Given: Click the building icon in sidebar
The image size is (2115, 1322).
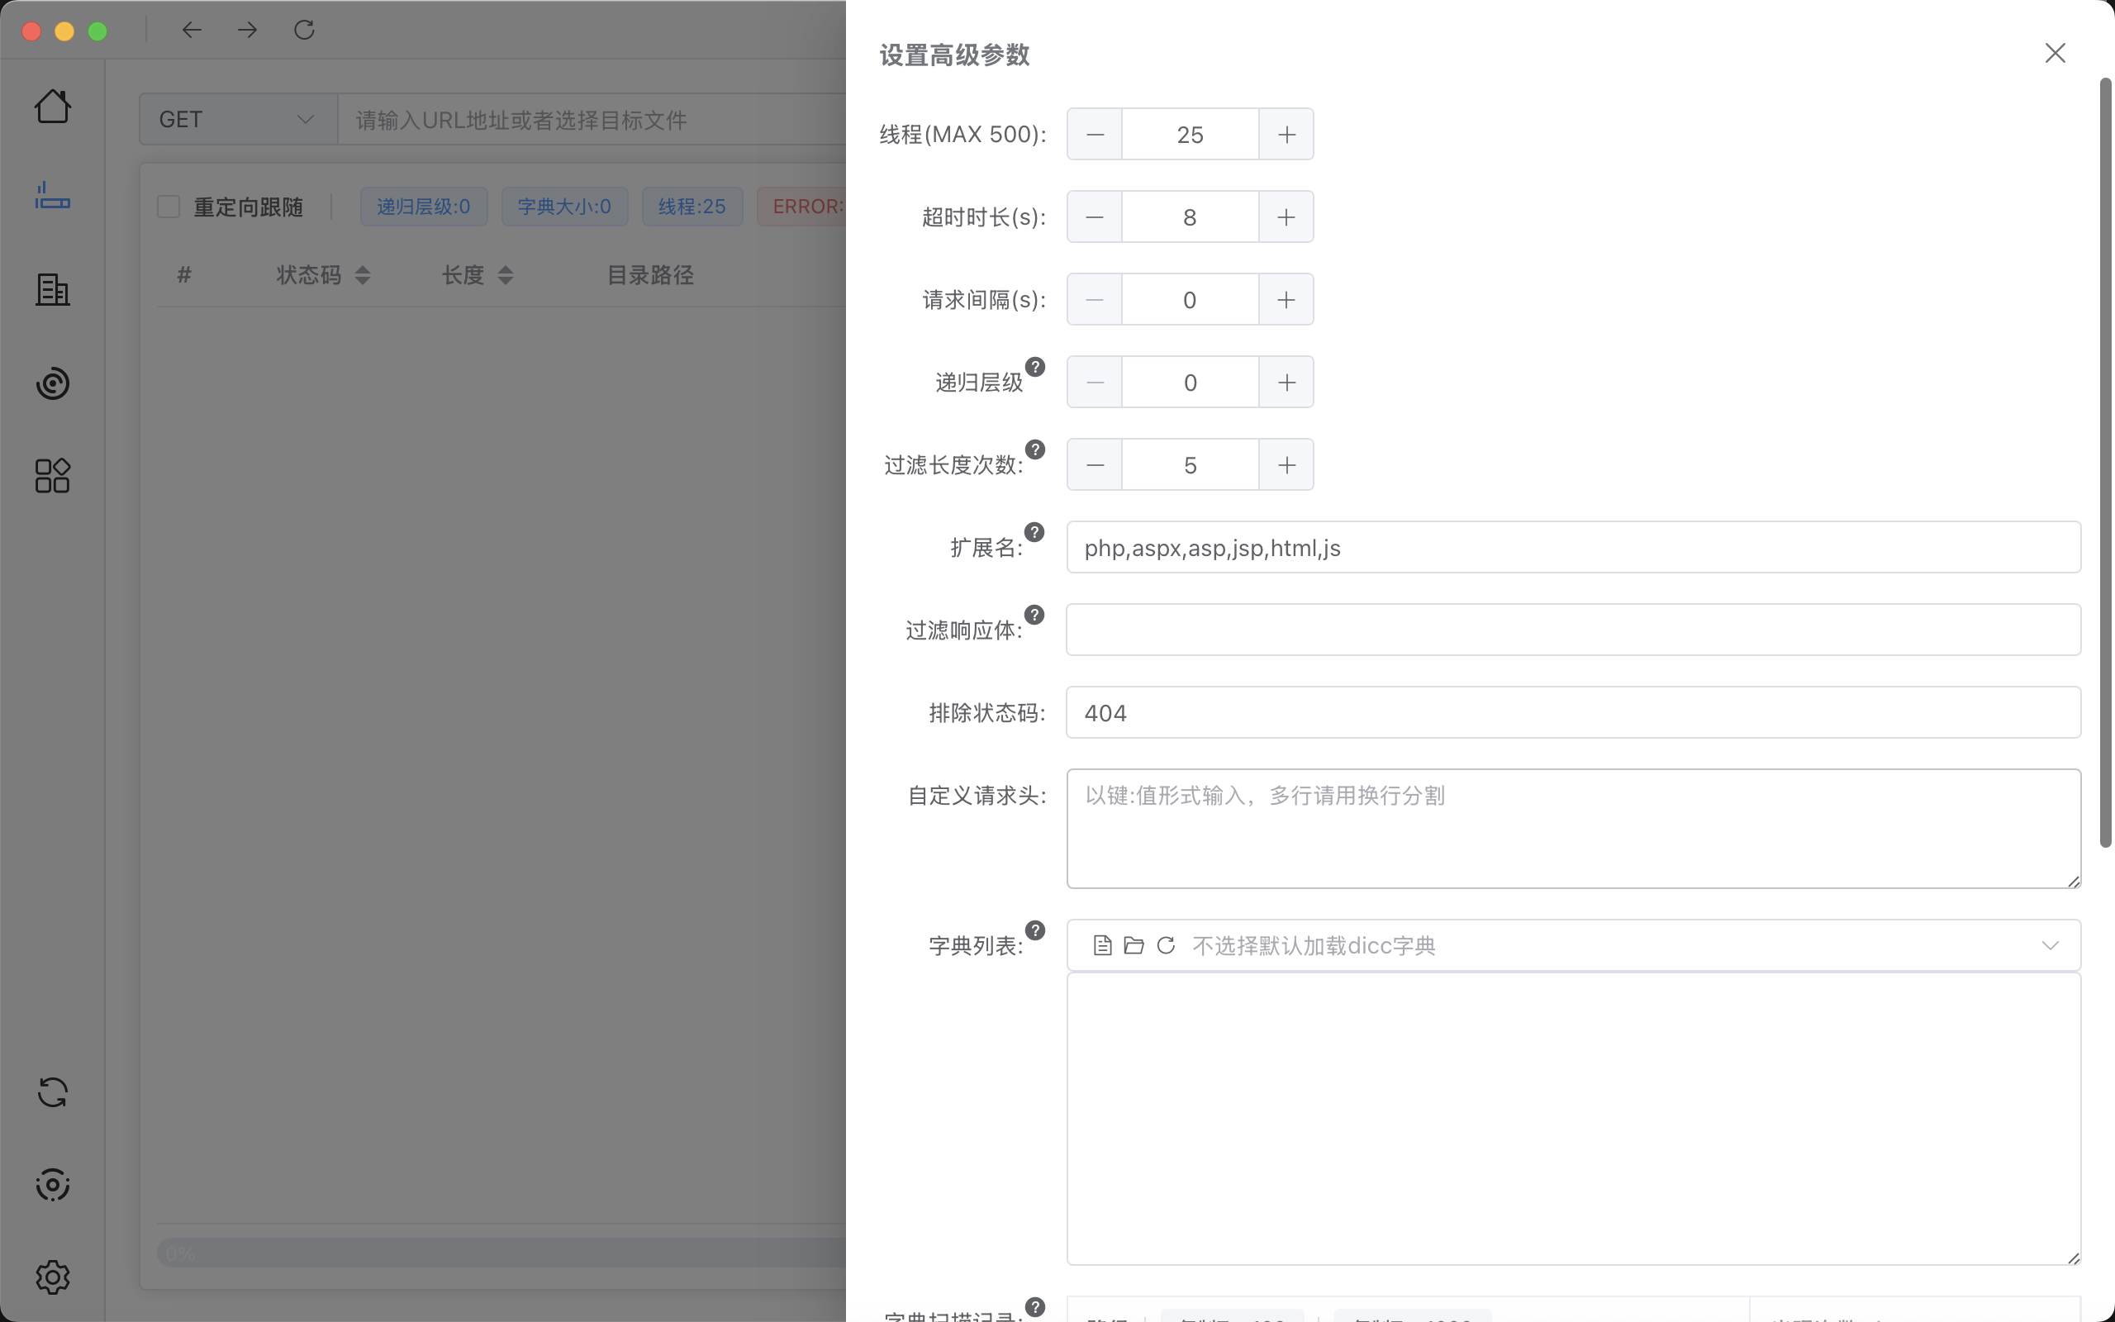Looking at the screenshot, I should click(x=52, y=289).
